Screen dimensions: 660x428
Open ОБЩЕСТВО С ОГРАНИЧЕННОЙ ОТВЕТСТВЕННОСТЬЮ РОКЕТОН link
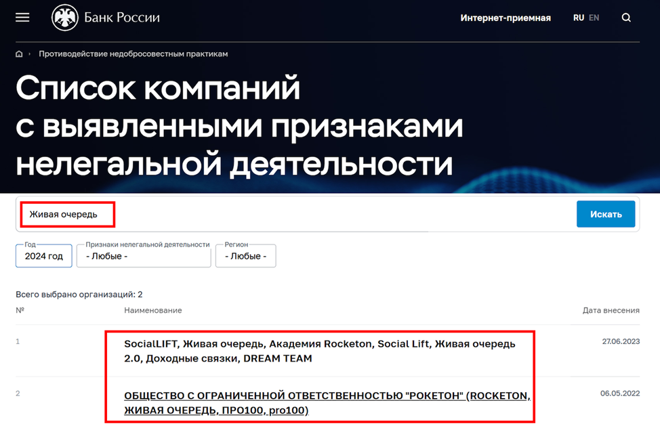pyautogui.click(x=327, y=403)
